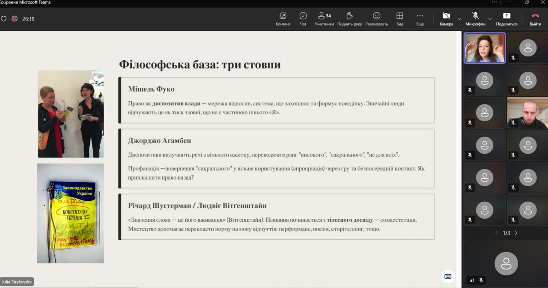Expand the camera options dropdown arrow
Screen dimensions: 548x288
coord(459,19)
